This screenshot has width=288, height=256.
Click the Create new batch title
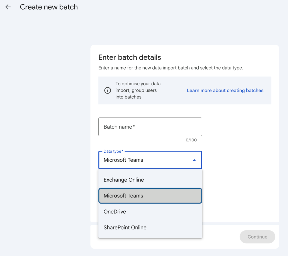point(49,7)
